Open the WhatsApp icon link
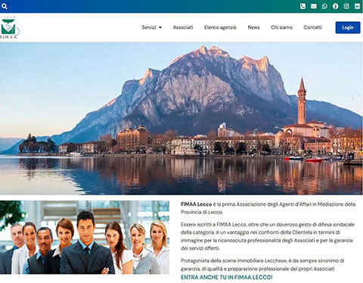The image size is (363, 283). coord(324,6)
